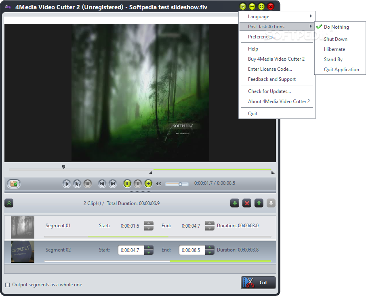Adjust the volume slider
This screenshot has height=296, width=366.
(x=177, y=184)
